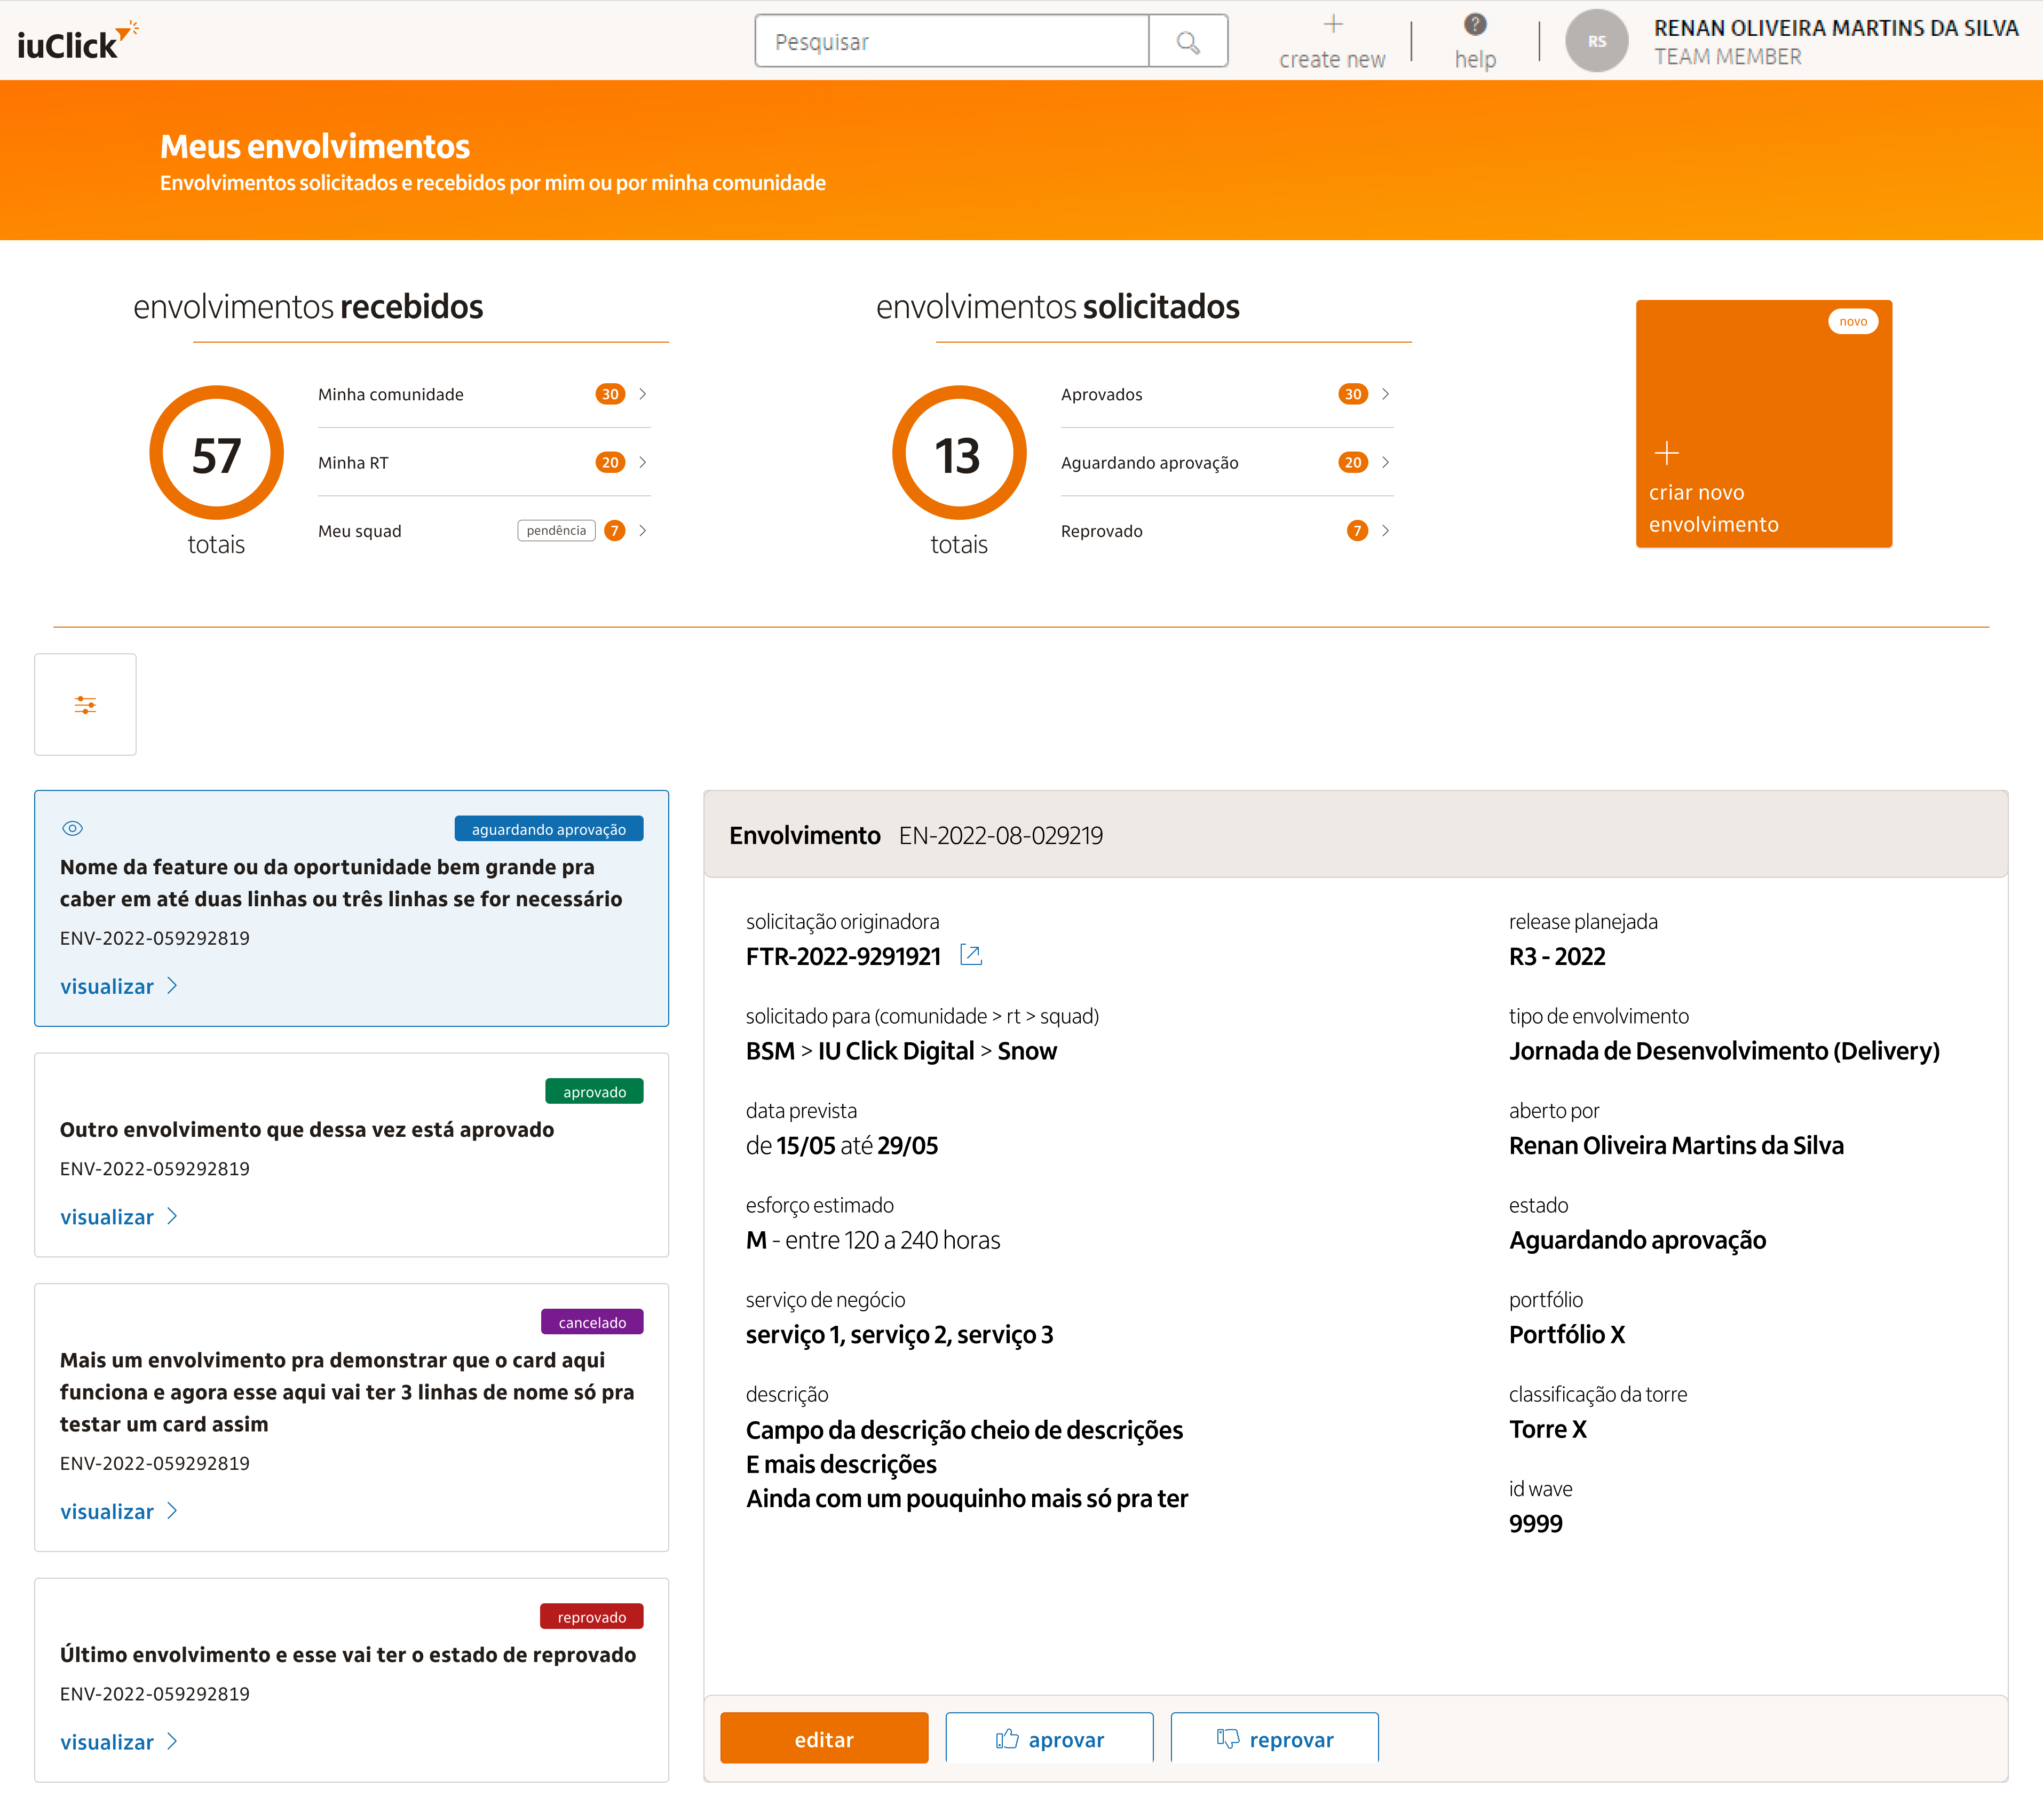Viewport: 2043px width, 1820px height.
Task: Click the create new plus icon
Action: point(1332,24)
